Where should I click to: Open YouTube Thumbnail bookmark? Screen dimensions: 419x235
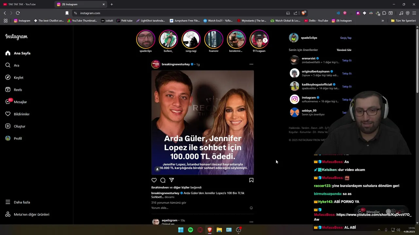[x=82, y=21]
